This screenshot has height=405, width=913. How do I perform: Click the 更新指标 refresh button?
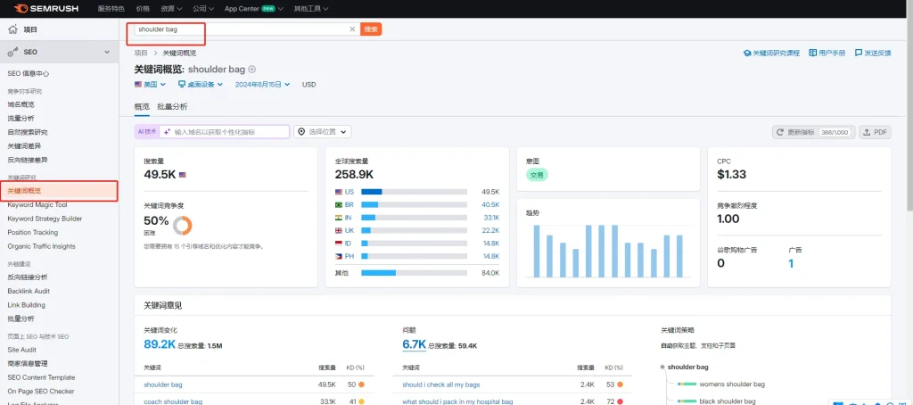tap(813, 132)
